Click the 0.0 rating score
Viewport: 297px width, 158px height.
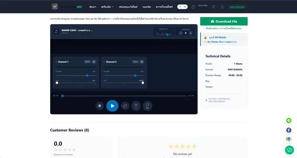pyautogui.click(x=58, y=144)
